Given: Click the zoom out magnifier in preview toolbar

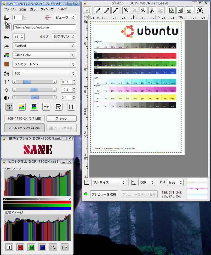Looking at the screenshot, I should 135,10.
